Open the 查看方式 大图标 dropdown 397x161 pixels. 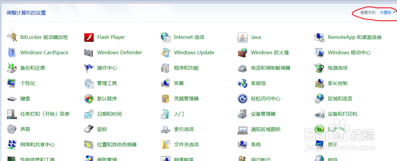[x=387, y=13]
